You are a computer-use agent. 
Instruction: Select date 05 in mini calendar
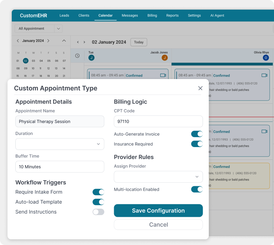tap(49, 61)
